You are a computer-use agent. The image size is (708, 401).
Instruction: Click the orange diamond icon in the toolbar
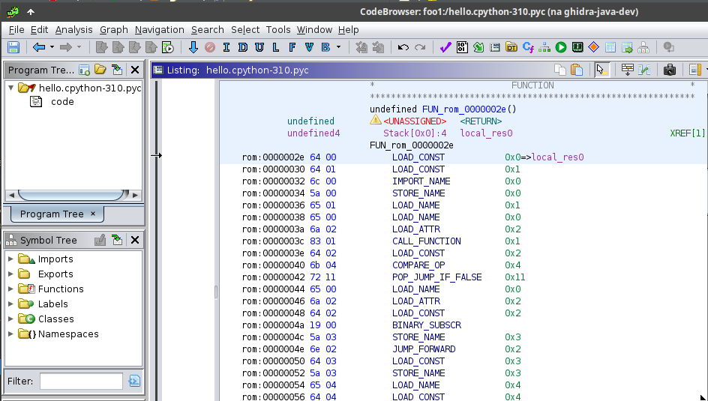[x=594, y=47]
